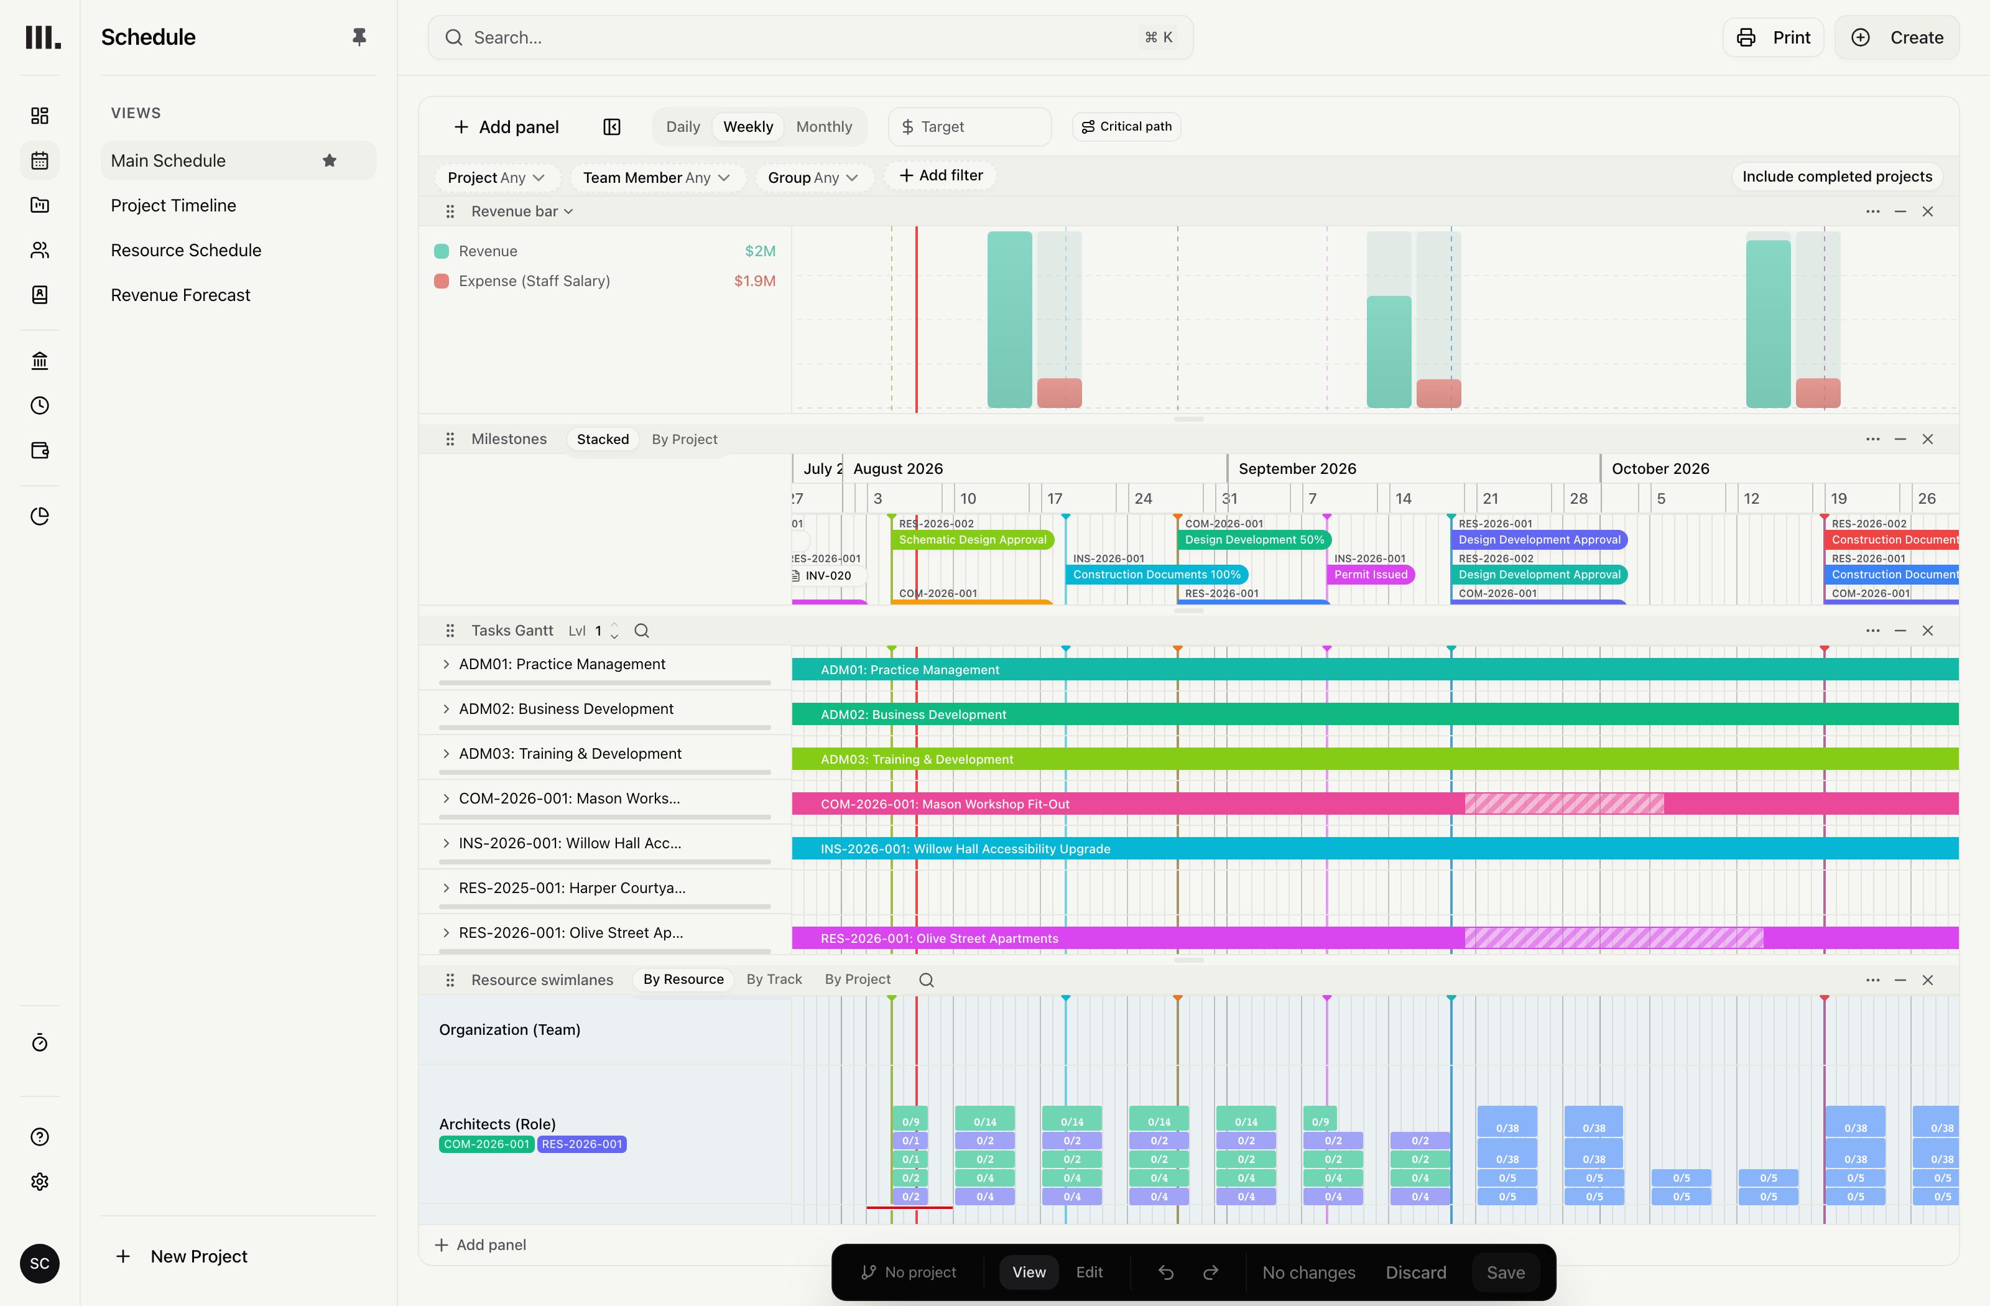This screenshot has height=1306, width=1990.
Task: Open the pie chart reports icon
Action: point(39,516)
